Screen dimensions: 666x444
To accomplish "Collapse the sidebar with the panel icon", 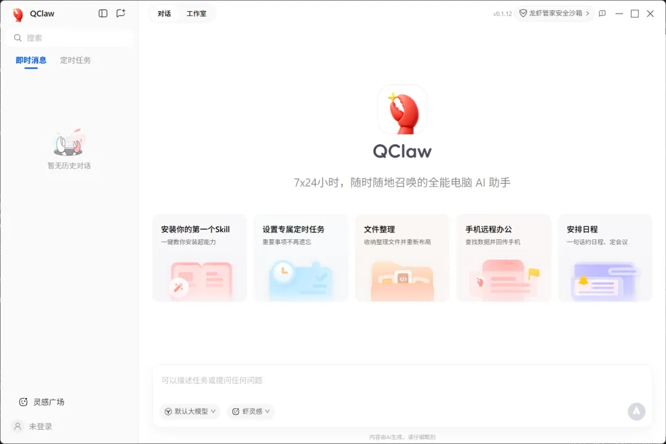I will [x=103, y=13].
